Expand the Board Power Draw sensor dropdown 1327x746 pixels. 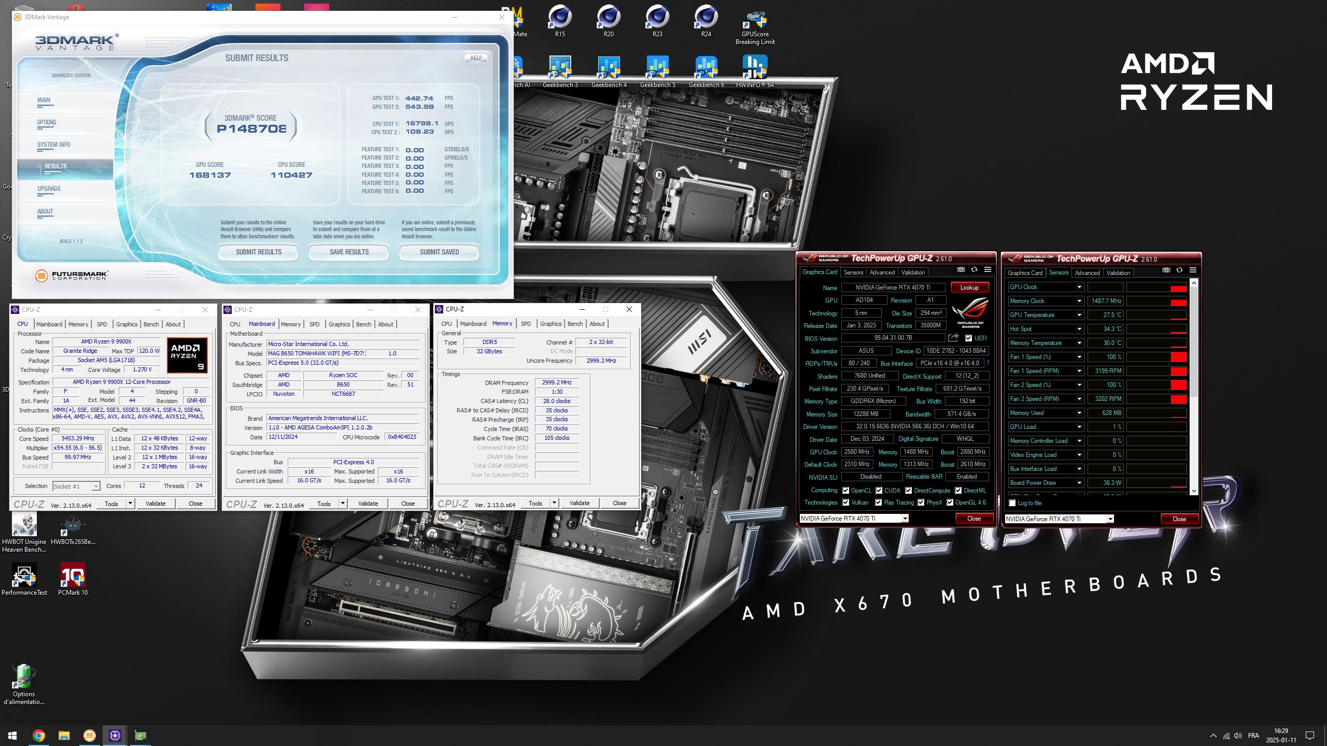tap(1079, 483)
